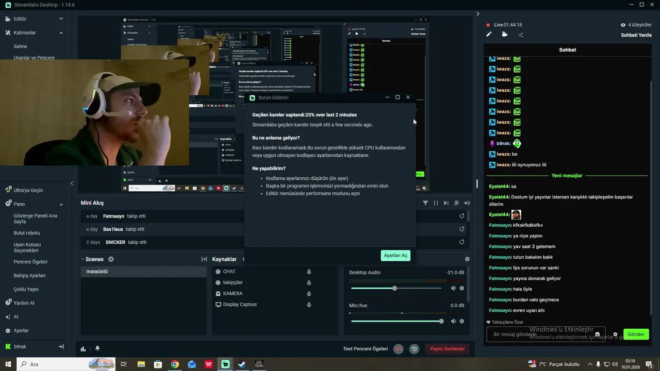Image resolution: width=660 pixels, height=371 pixels.
Task: Collapse the Scenes panel chevron
Action: 82,259
